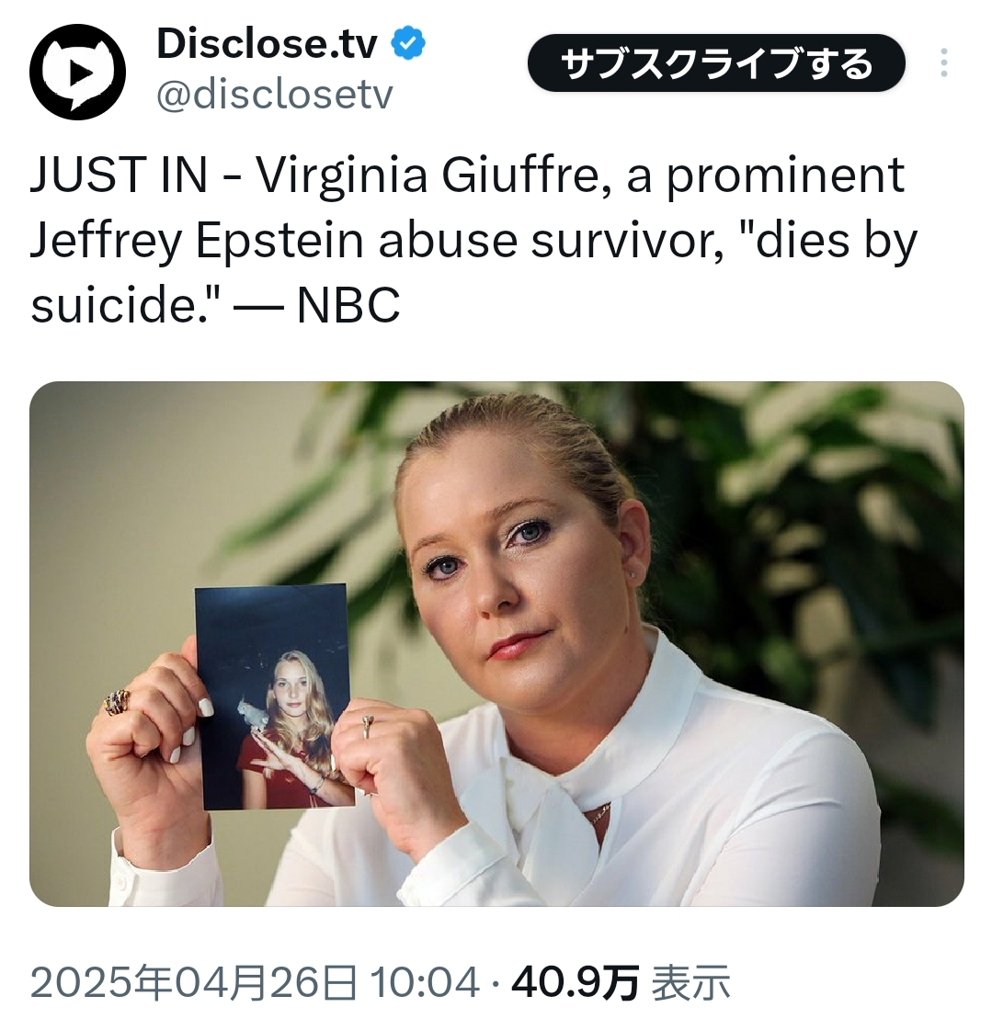Click the small held photograph in the image
Screen dimensions: 992x1030
click(x=275, y=696)
